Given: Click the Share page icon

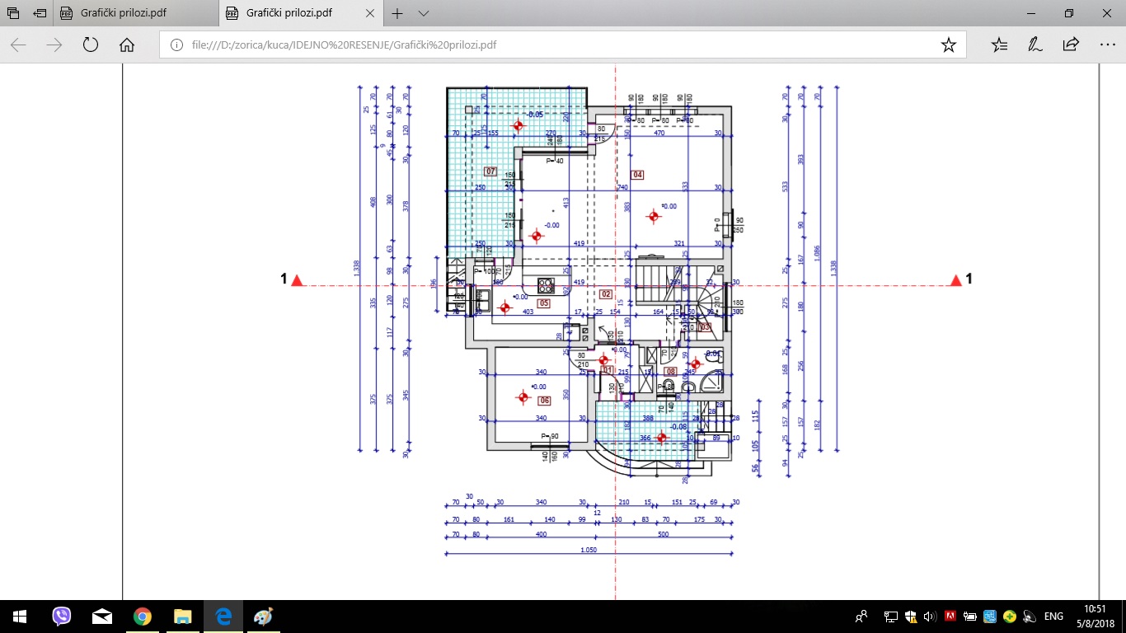Looking at the screenshot, I should point(1071,45).
